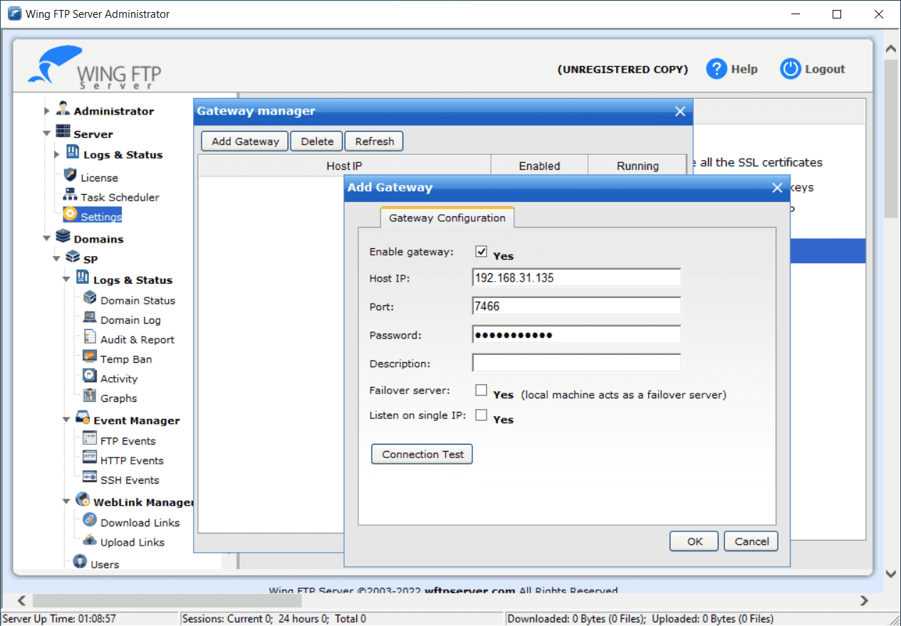
Task: Click the Users icon in tree
Action: (x=80, y=563)
